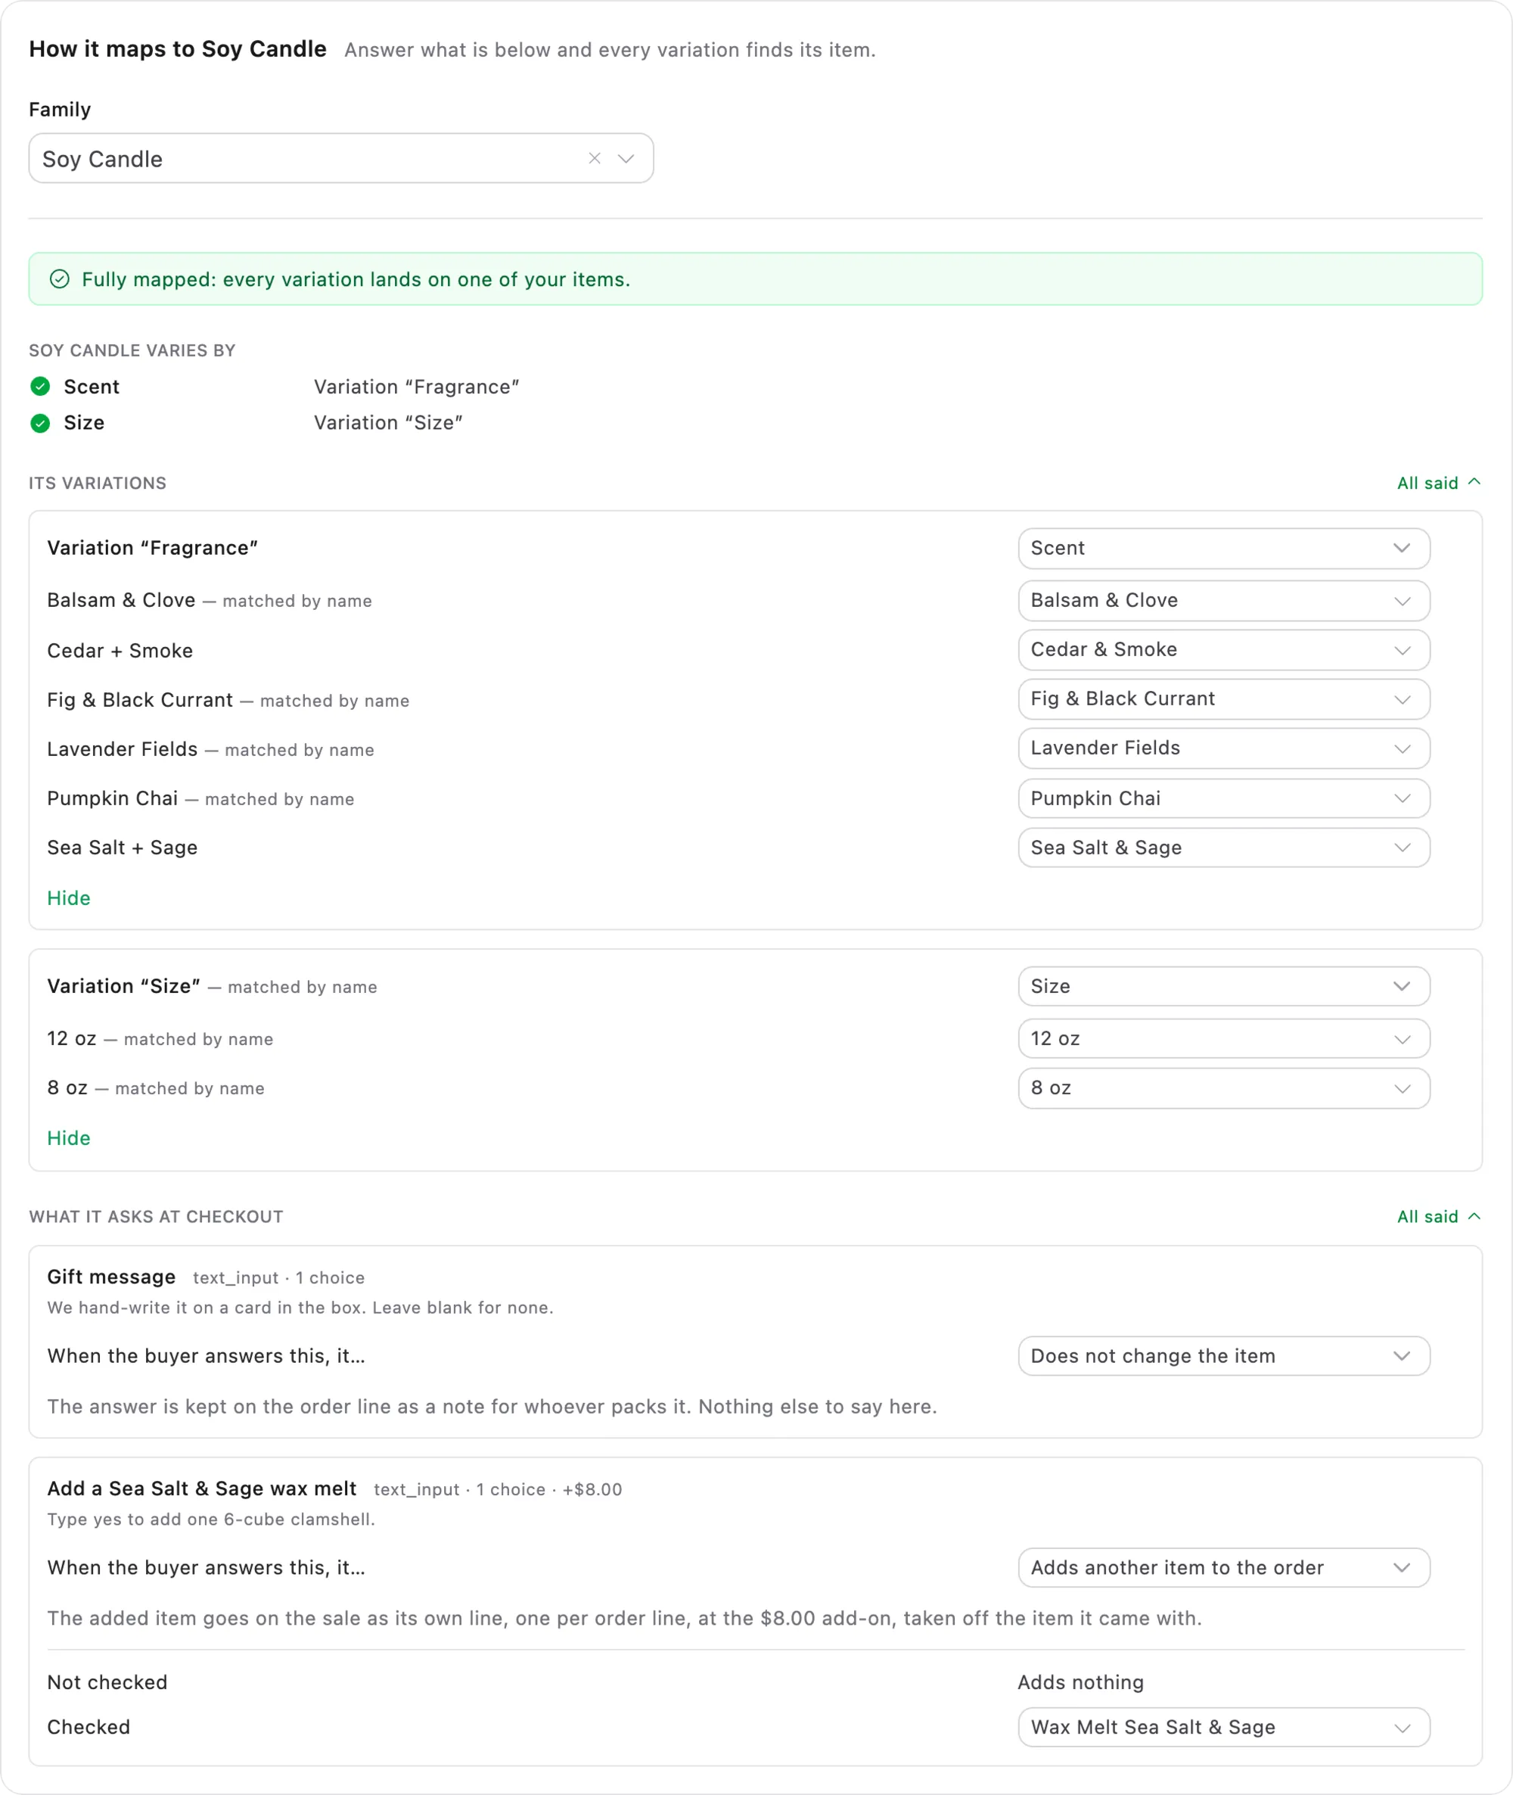The image size is (1513, 1795).
Task: Click the green check icon beside Scent
Action: coord(40,387)
